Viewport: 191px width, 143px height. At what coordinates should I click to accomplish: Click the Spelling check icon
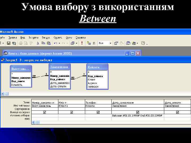point(31,43)
